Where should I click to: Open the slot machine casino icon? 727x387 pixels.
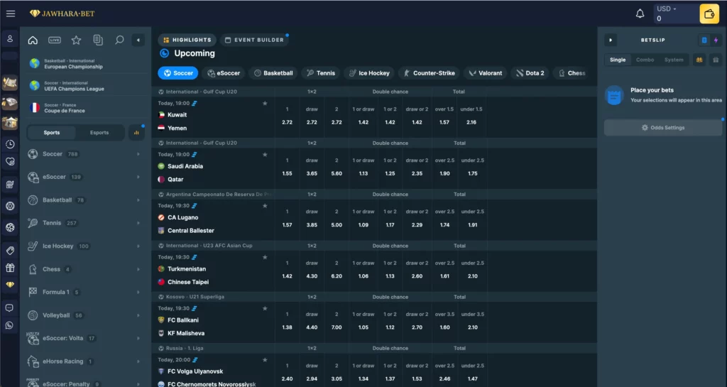click(x=10, y=185)
